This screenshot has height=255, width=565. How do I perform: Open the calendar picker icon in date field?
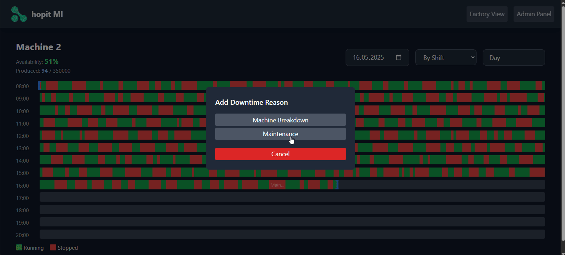(x=398, y=57)
